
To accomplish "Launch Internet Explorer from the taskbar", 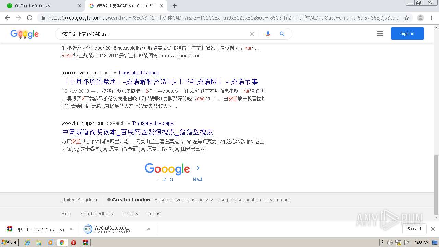I will point(27,243).
